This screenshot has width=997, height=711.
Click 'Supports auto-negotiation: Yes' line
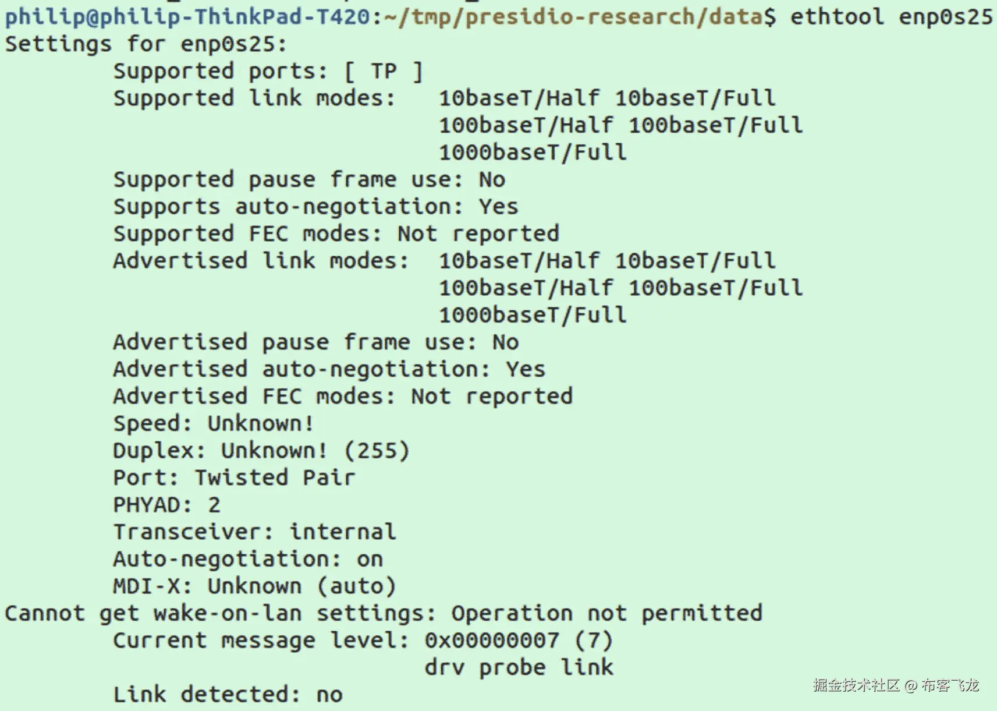point(315,207)
